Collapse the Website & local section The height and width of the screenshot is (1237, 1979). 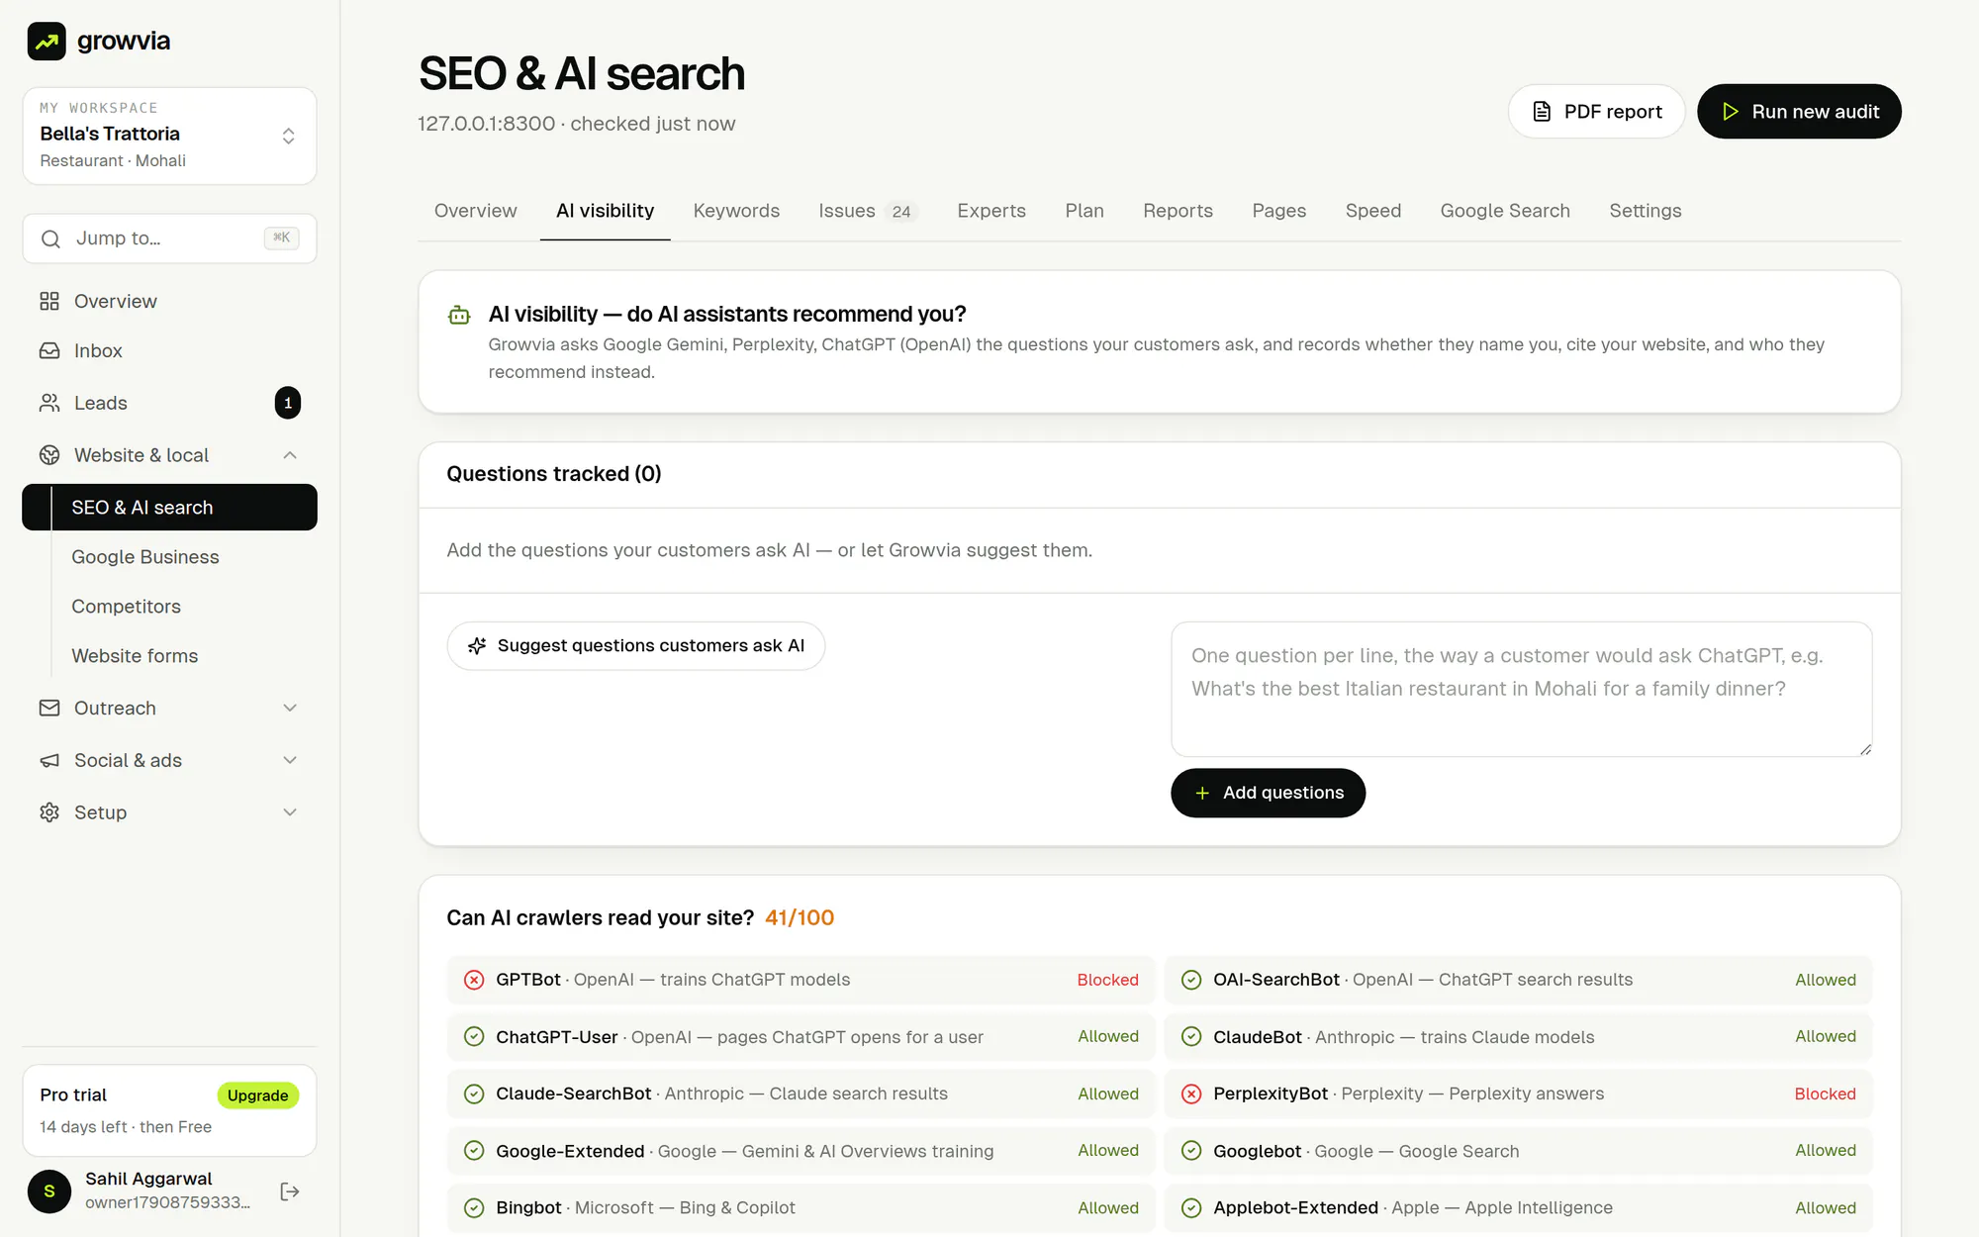pyautogui.click(x=290, y=455)
